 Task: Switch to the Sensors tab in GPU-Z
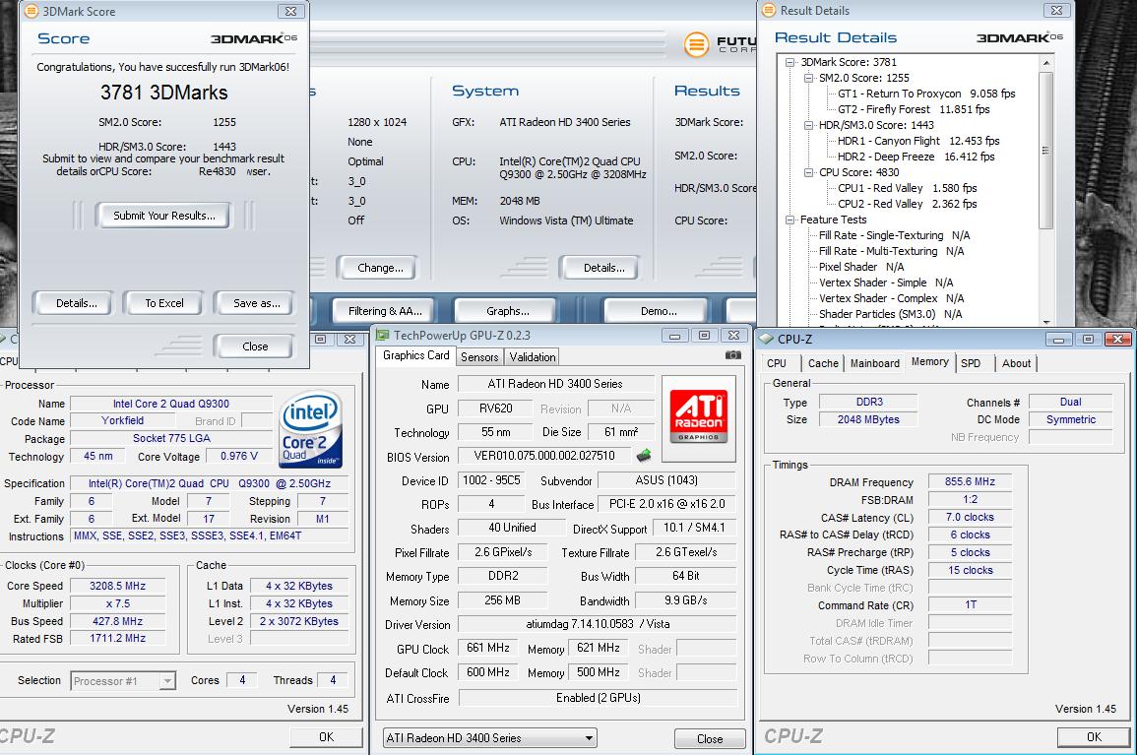point(479,357)
